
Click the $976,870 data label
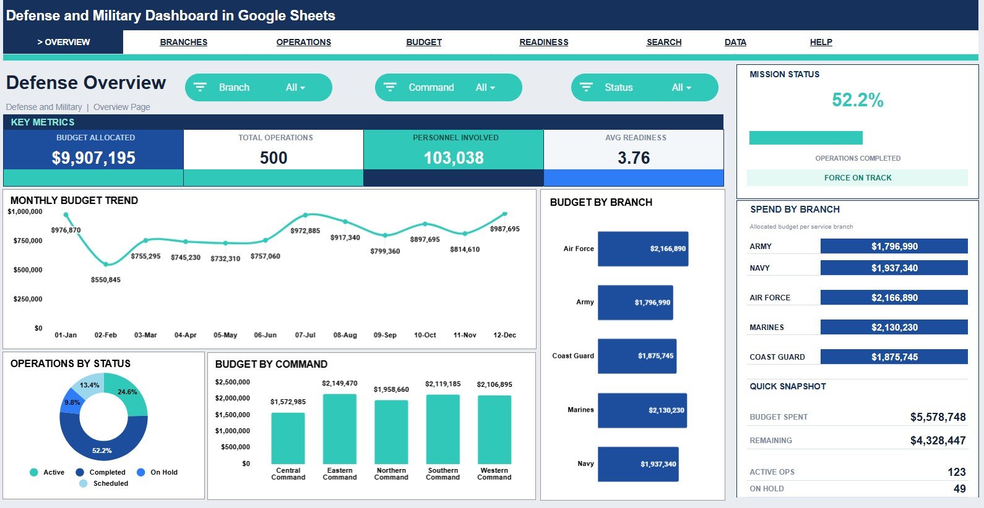(66, 230)
